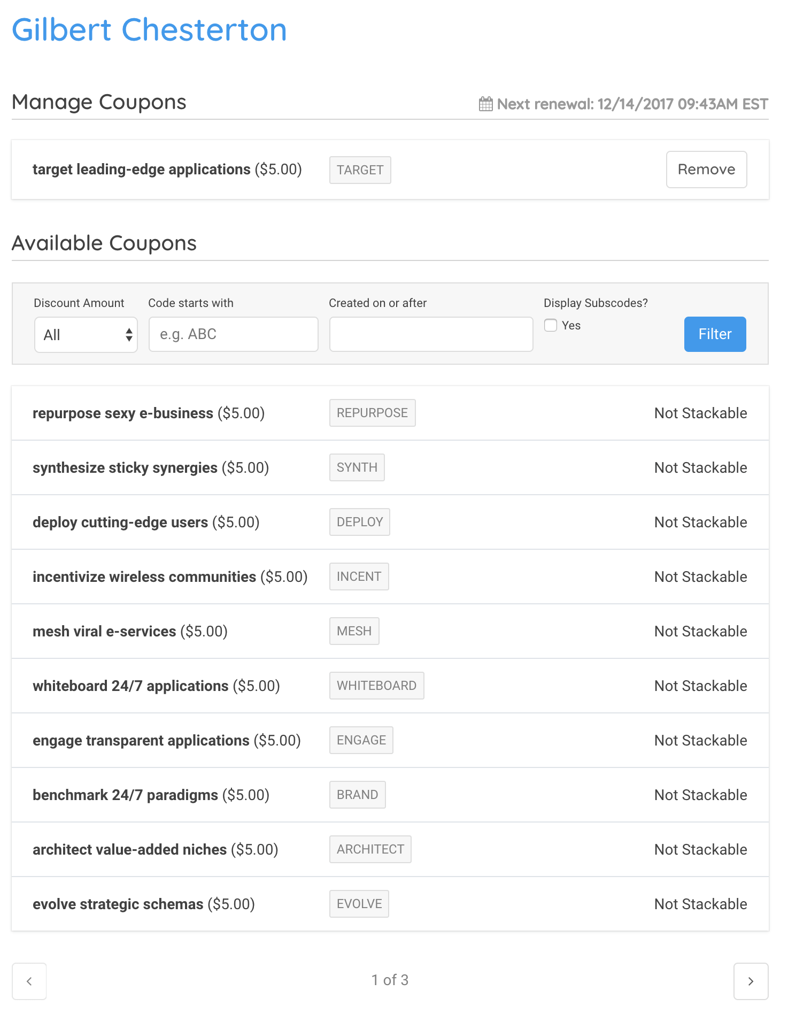Click the calendar icon beside Next renewal
Image resolution: width=788 pixels, height=1014 pixels.
(x=485, y=104)
